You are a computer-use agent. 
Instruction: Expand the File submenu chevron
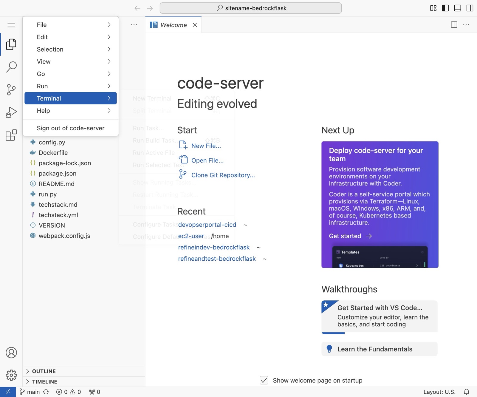tap(109, 25)
